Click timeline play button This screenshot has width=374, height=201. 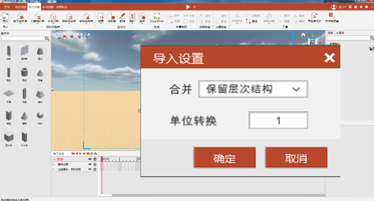[80, 154]
